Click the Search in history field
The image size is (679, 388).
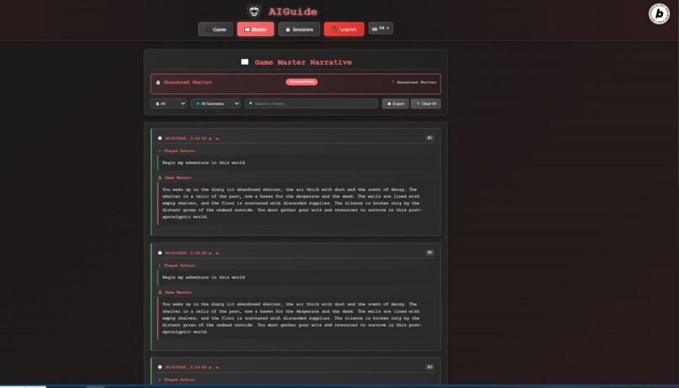click(x=312, y=104)
